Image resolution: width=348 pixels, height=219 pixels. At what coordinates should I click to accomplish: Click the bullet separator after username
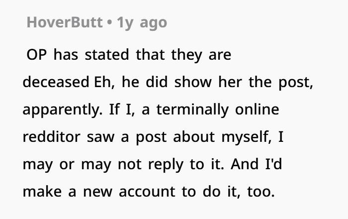point(108,22)
